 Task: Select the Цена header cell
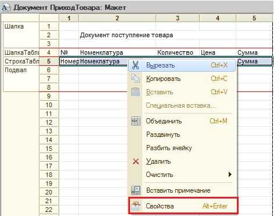pos(218,52)
